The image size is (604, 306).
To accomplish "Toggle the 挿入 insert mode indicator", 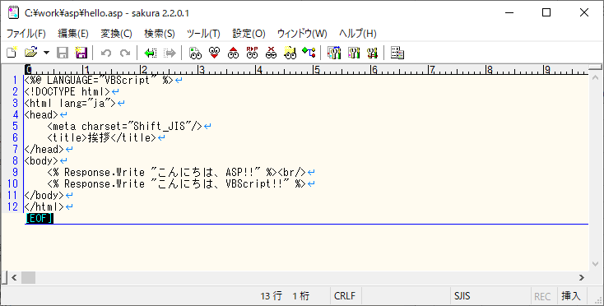I will [571, 296].
